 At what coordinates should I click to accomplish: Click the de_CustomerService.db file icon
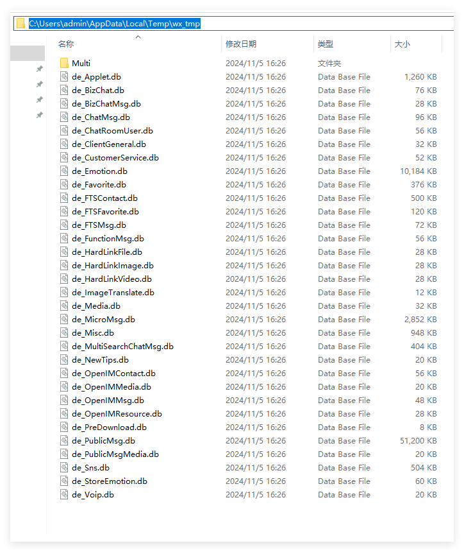pos(64,157)
